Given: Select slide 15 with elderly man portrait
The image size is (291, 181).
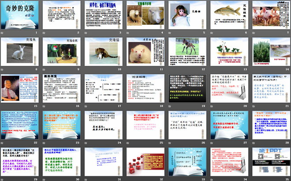Looking at the screenshot, I should [x=20, y=88].
